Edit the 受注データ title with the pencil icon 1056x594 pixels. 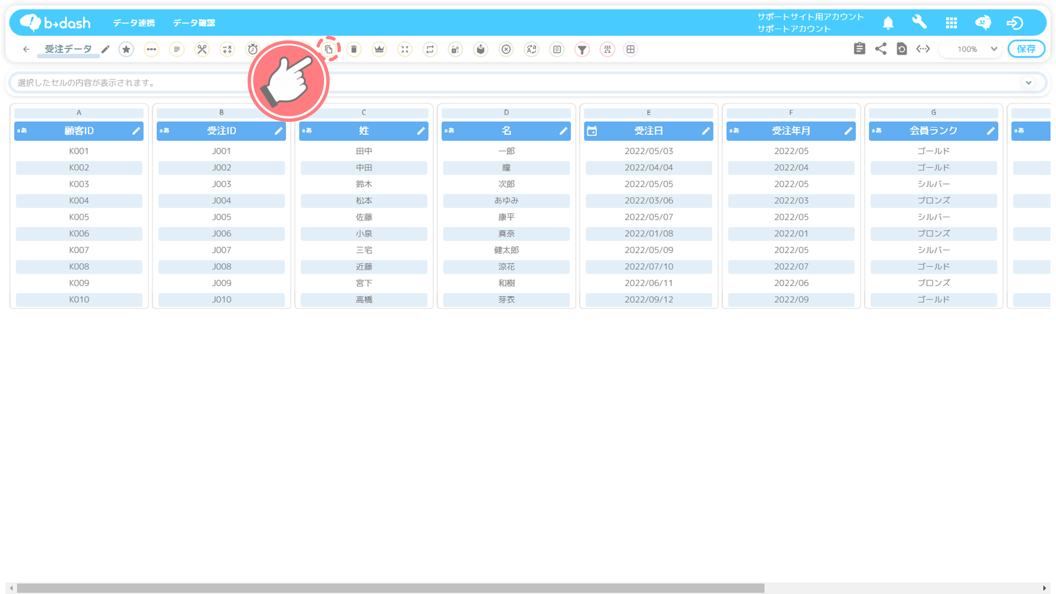[106, 49]
